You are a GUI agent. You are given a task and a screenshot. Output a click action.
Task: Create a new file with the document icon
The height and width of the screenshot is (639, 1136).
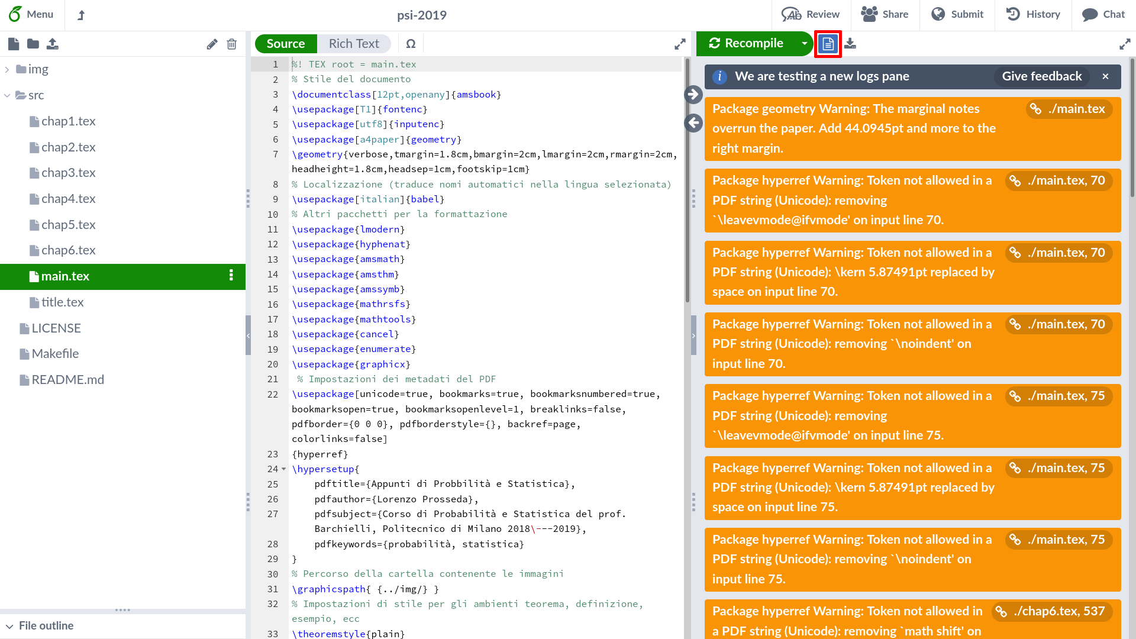[13, 43]
